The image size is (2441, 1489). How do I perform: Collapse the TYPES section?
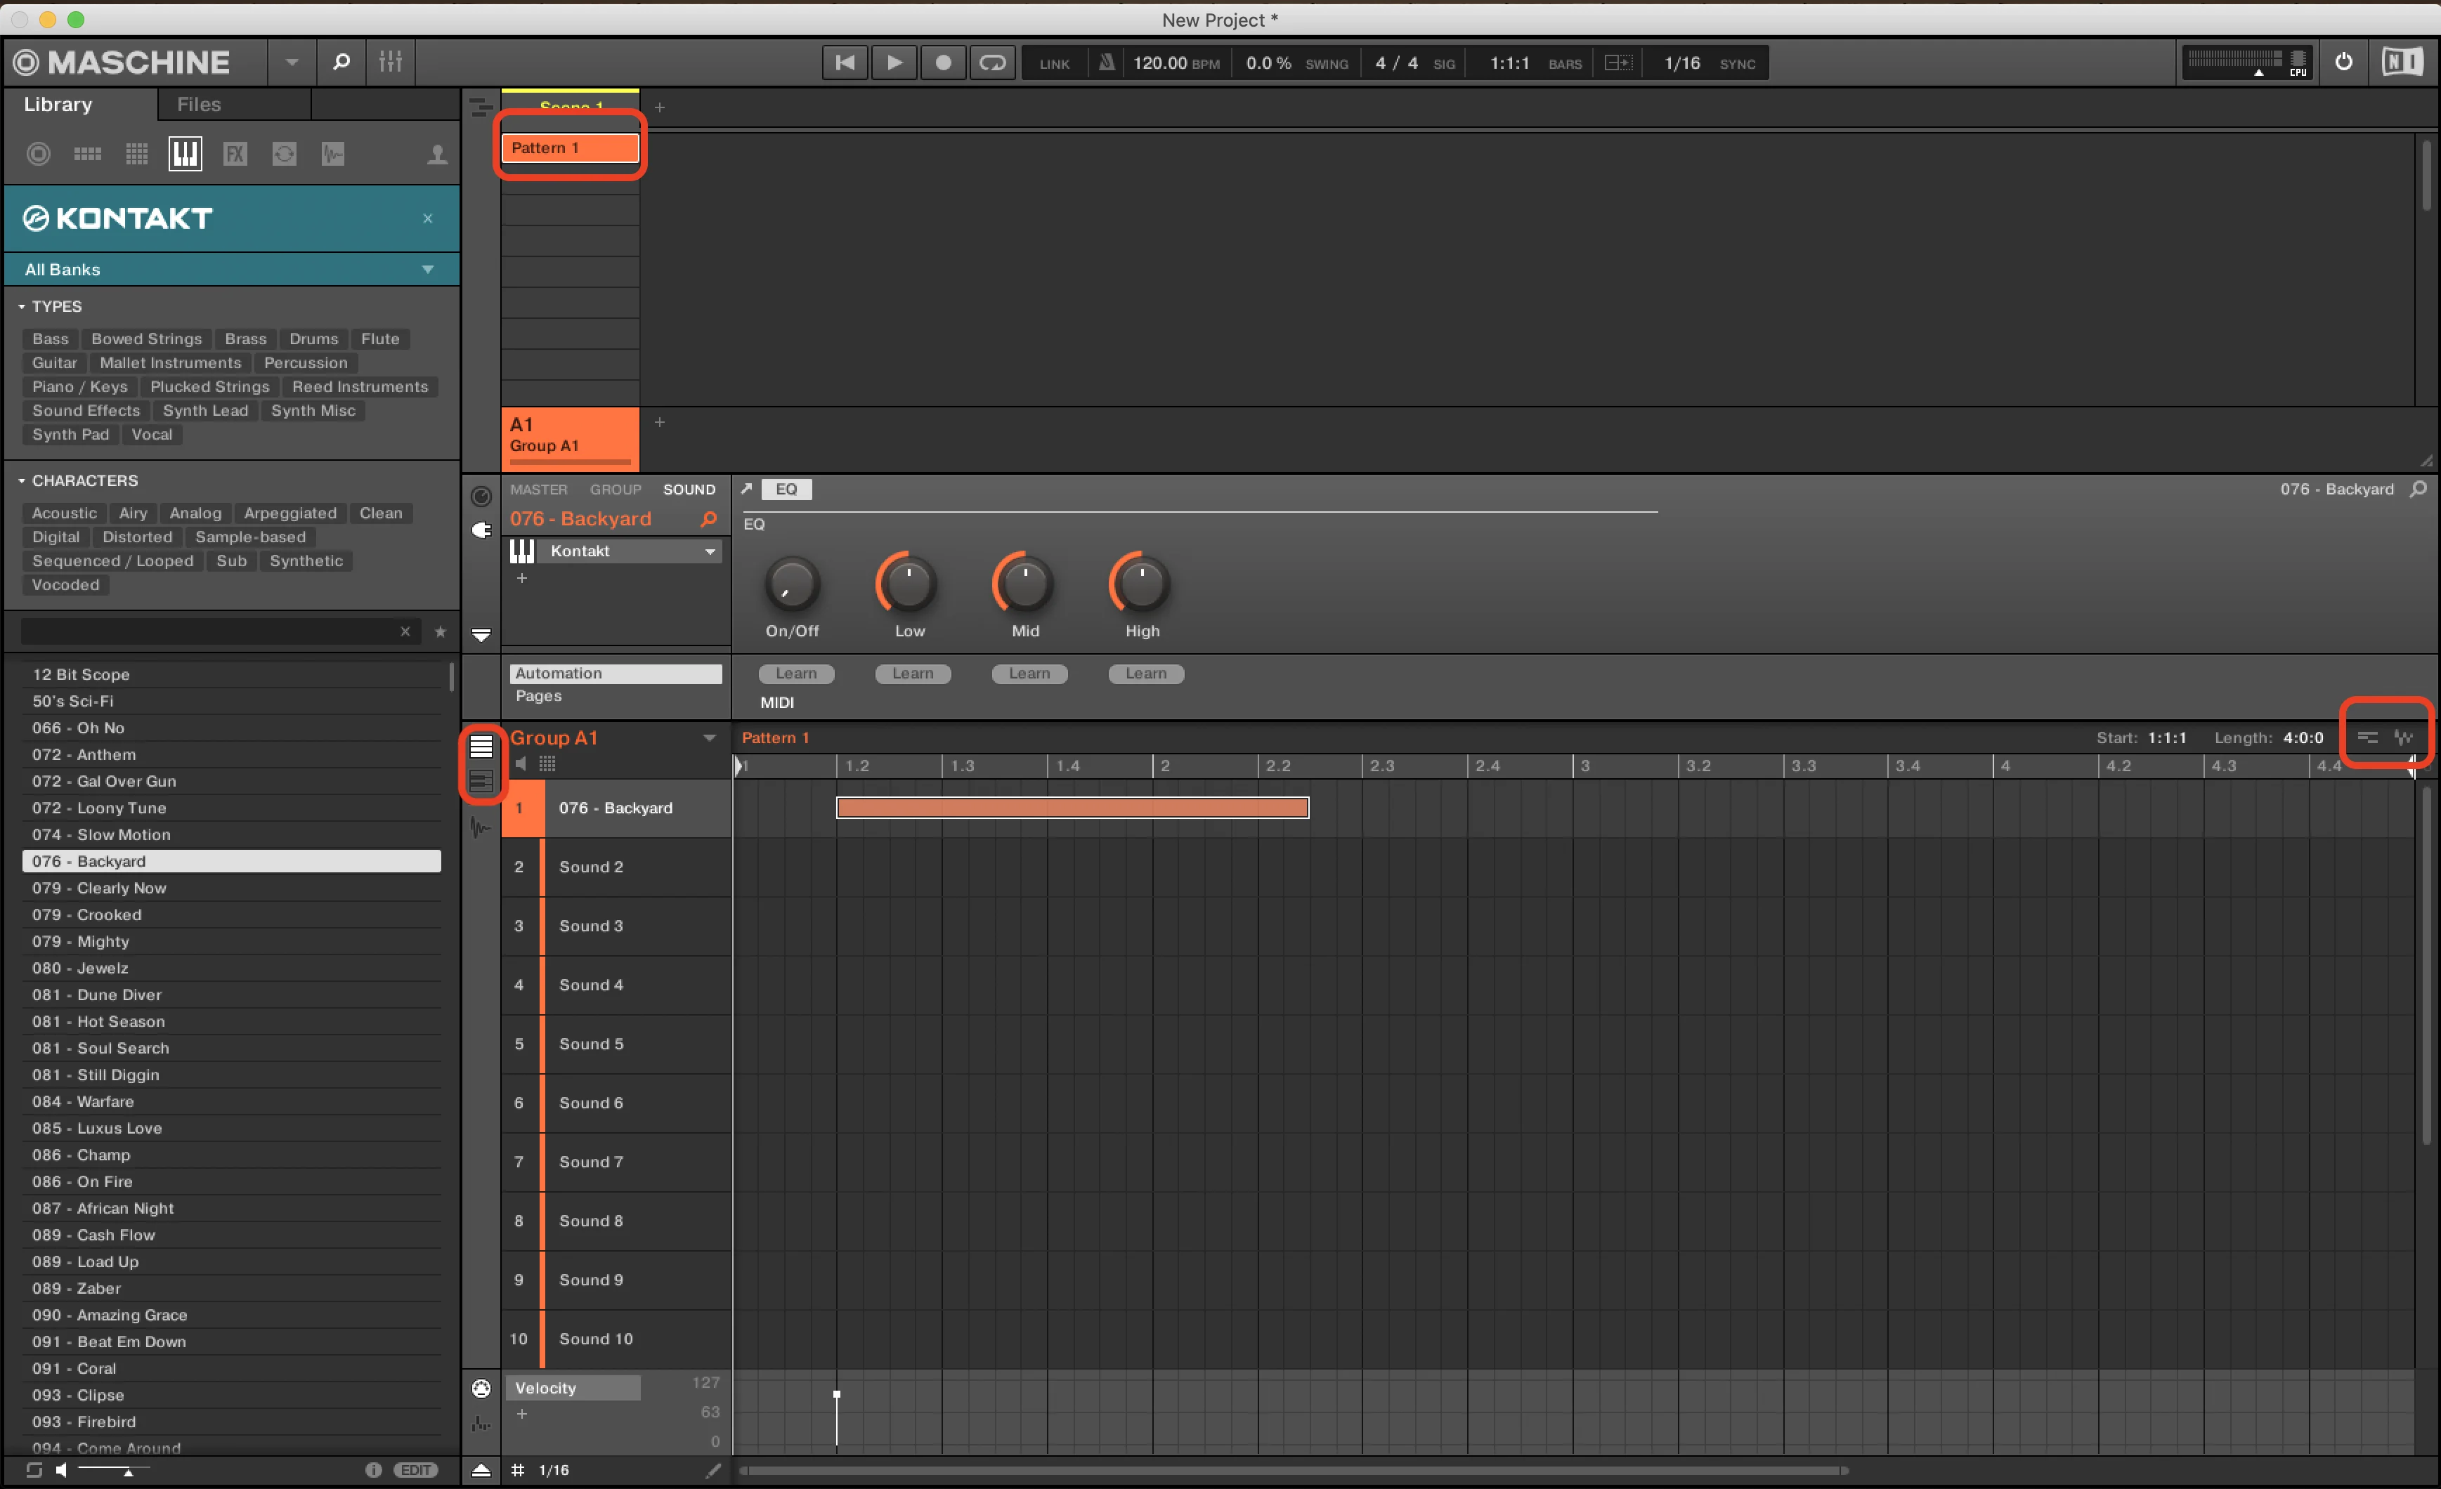point(22,307)
